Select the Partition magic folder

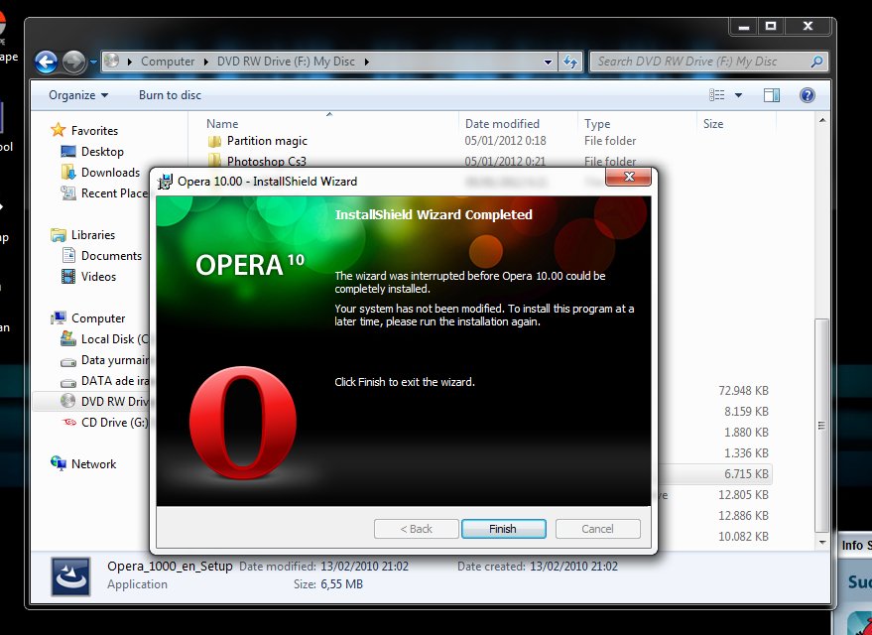click(x=267, y=141)
